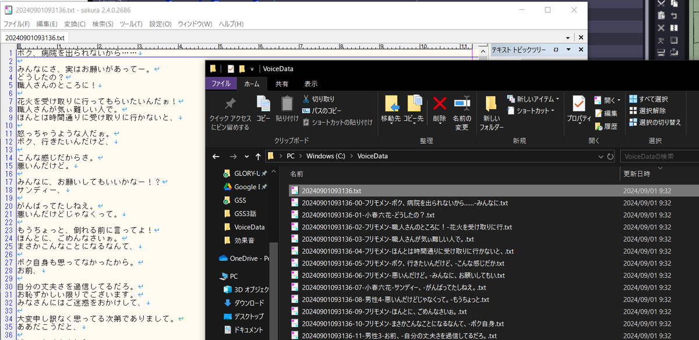Click the Paste (貼り付け) ribbon icon

click(x=287, y=109)
